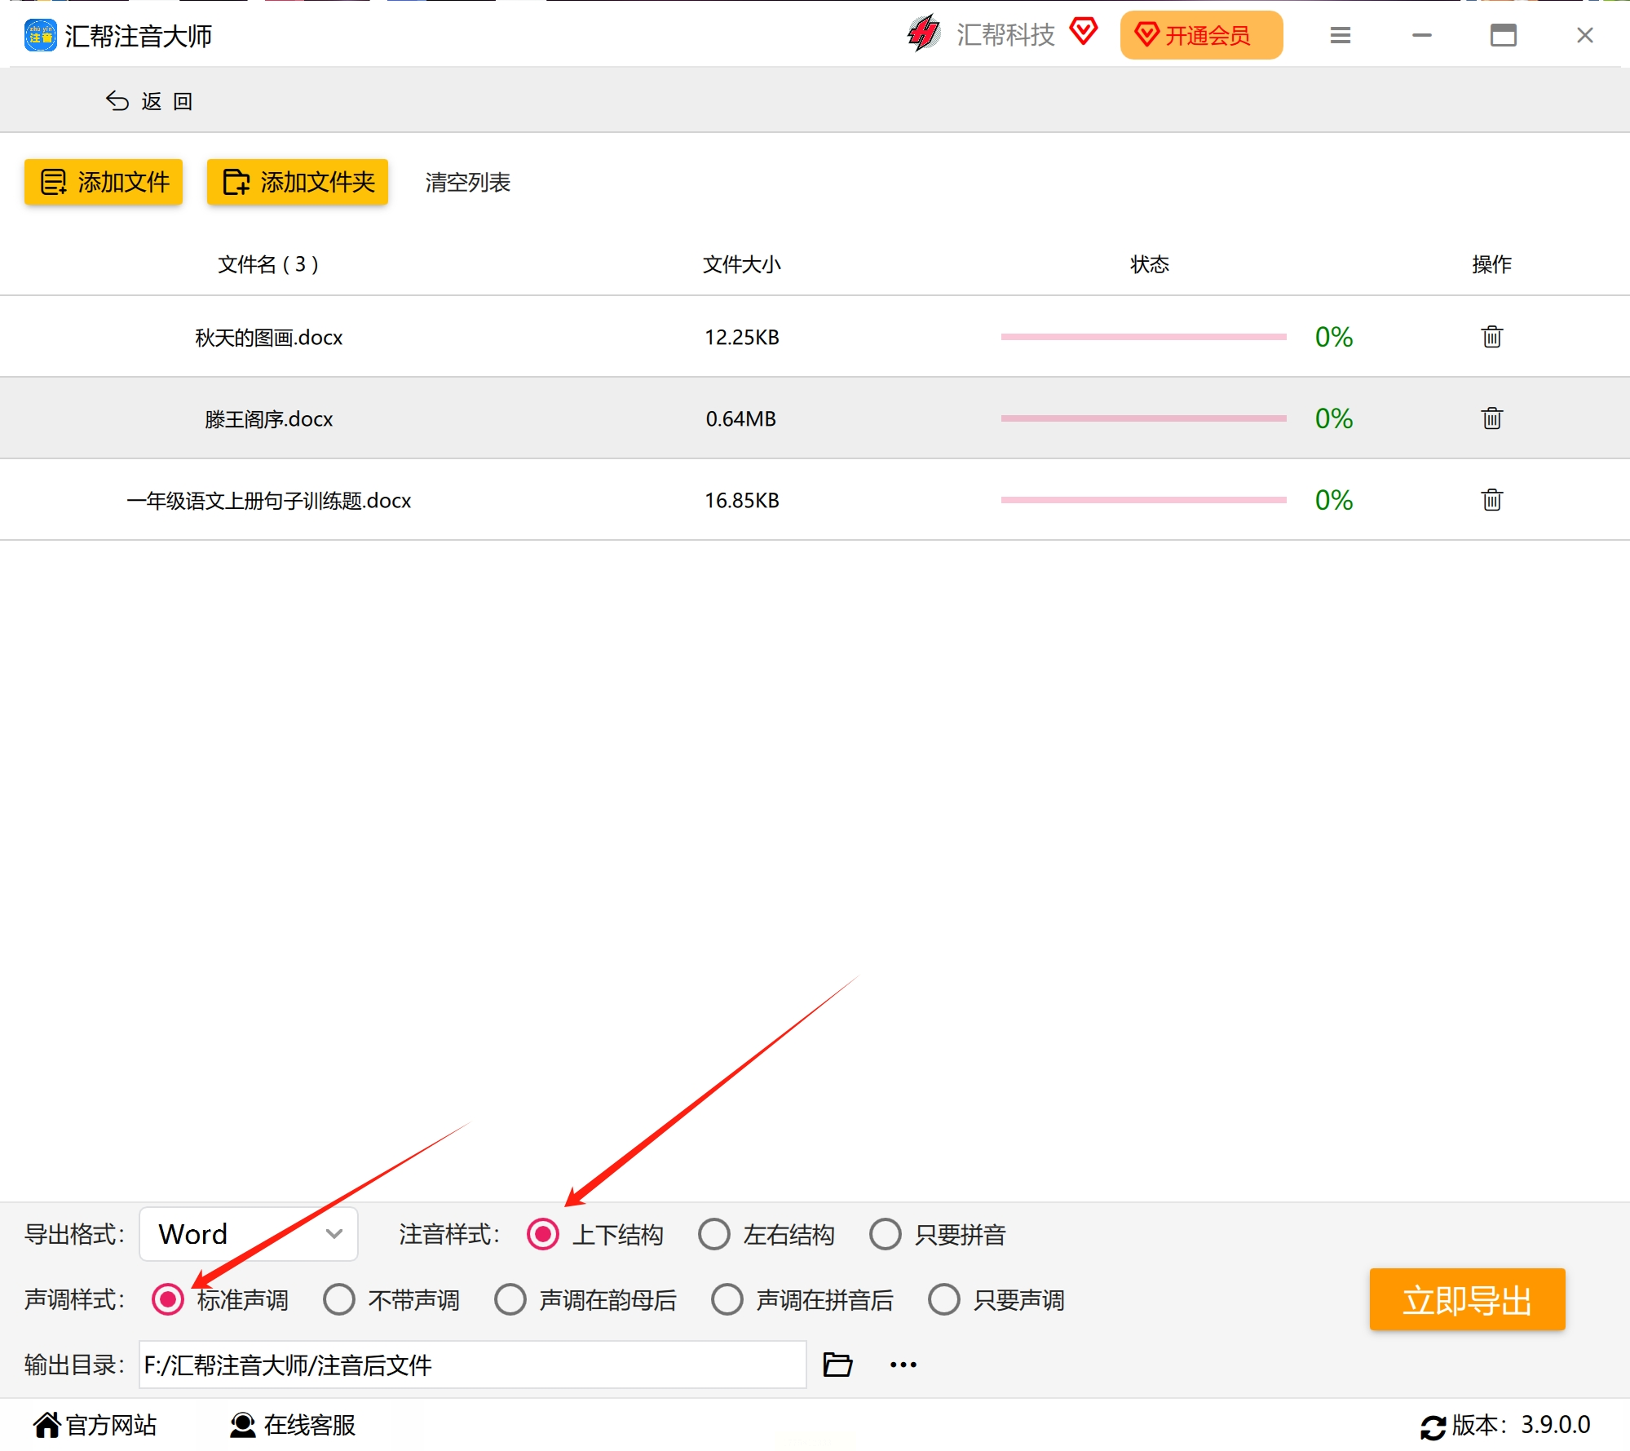Click the red diamond VIP icon
Image resolution: width=1630 pixels, height=1451 pixels.
pyautogui.click(x=1084, y=33)
